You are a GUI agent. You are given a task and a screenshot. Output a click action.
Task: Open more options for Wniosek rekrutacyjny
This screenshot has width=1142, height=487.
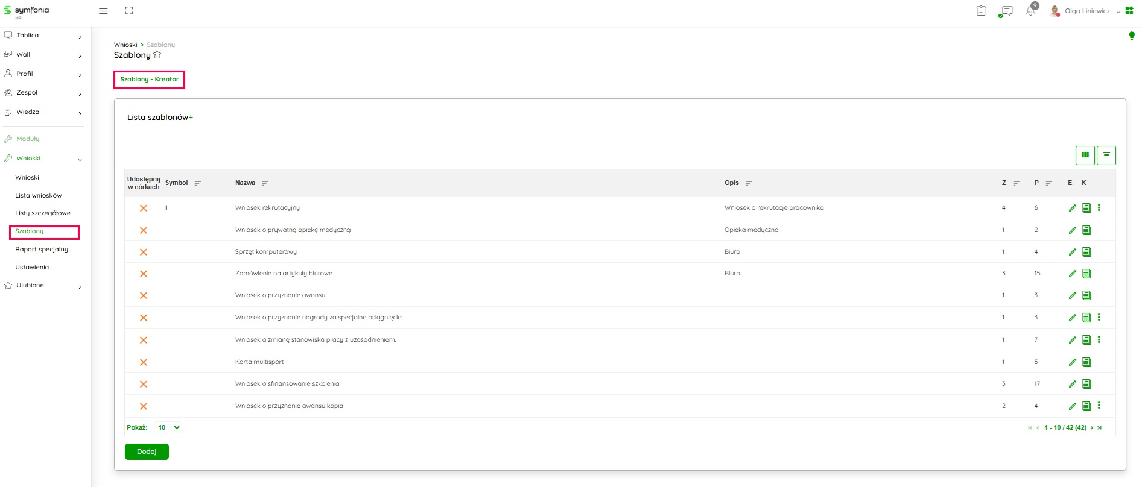coord(1099,208)
